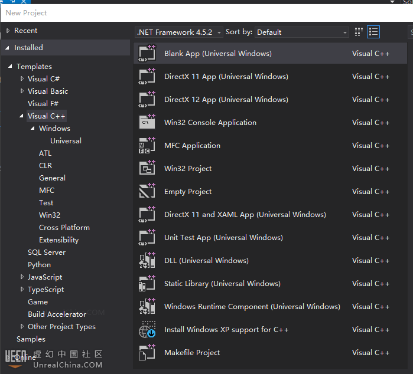Choose the DirectX 12 App template name
The height and width of the screenshot is (374, 413).
(226, 100)
